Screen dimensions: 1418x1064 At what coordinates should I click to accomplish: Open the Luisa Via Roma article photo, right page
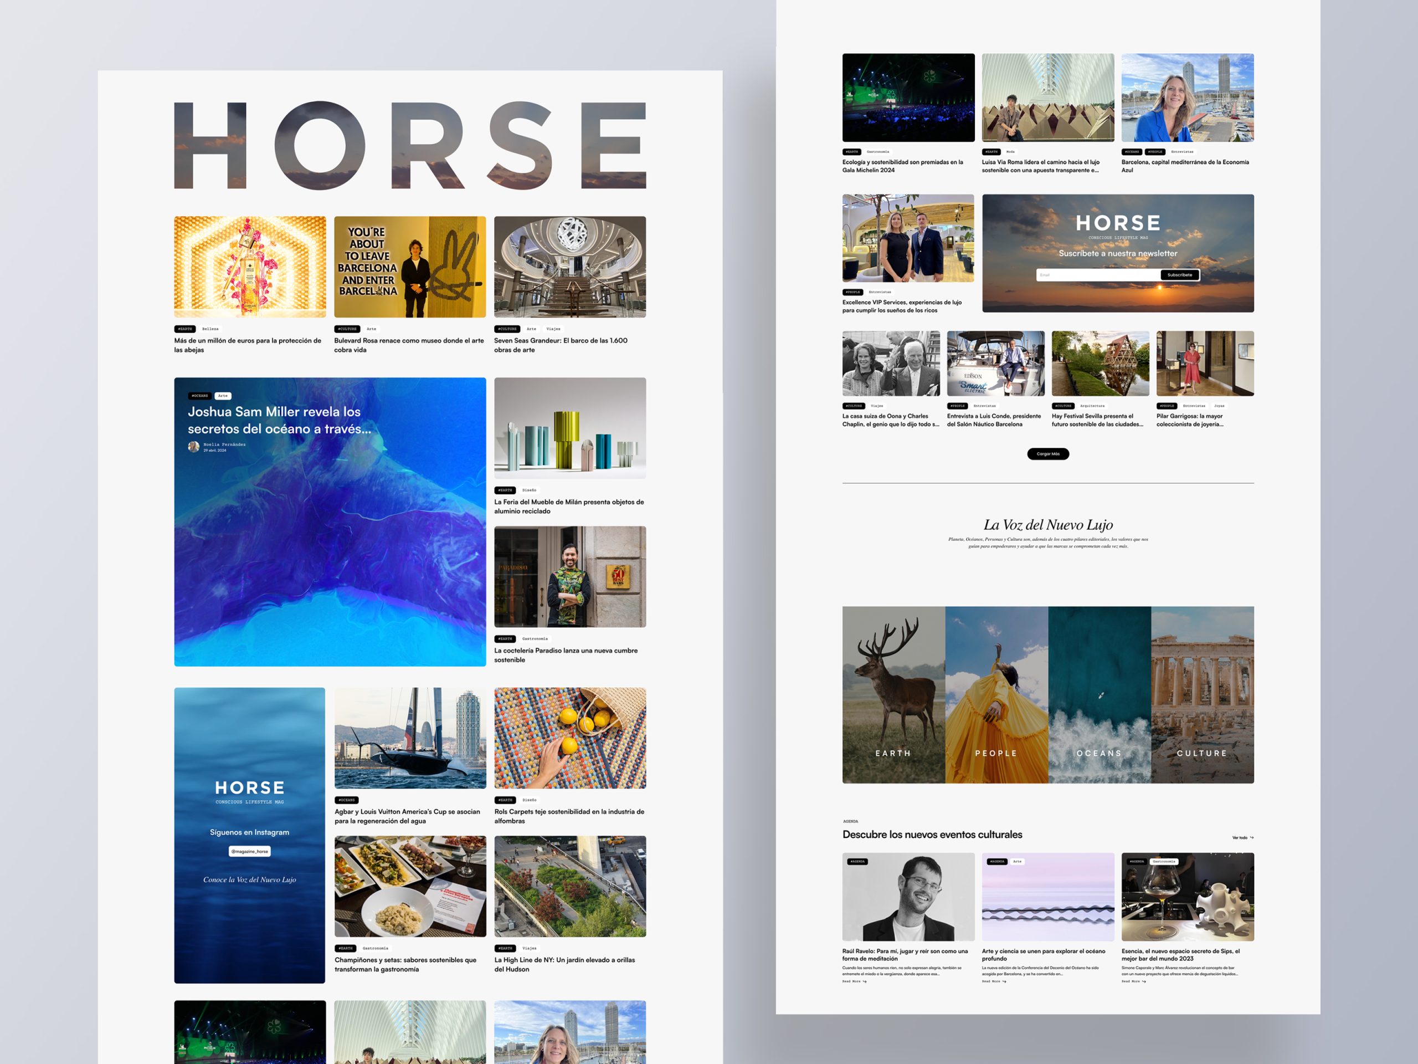pos(1047,98)
